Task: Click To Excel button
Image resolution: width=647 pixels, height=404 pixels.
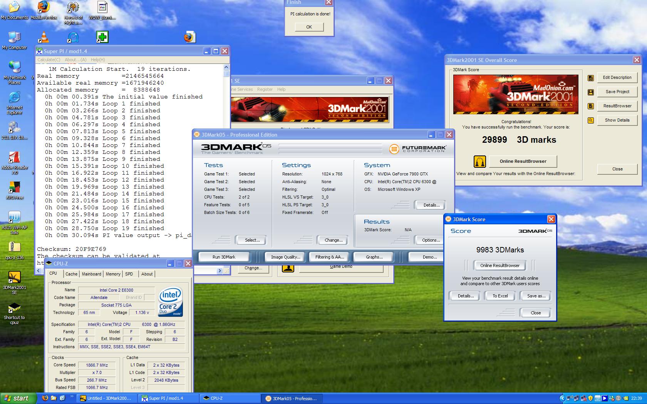Action: [500, 296]
